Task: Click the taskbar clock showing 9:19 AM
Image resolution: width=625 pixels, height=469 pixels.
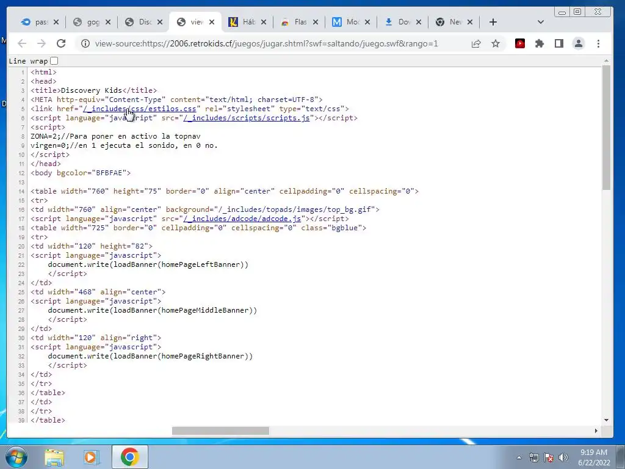Action: point(594,457)
